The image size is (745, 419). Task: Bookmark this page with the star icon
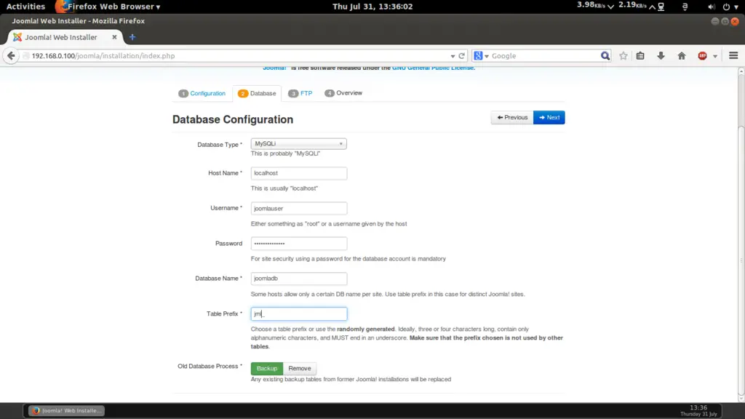tap(624, 55)
